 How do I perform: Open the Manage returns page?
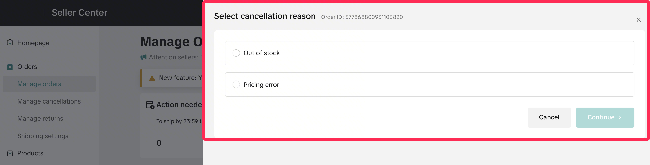pyautogui.click(x=40, y=119)
